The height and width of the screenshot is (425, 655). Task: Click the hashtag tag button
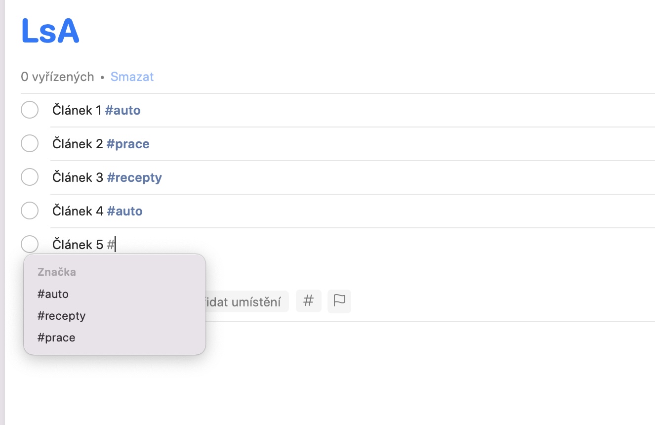308,301
